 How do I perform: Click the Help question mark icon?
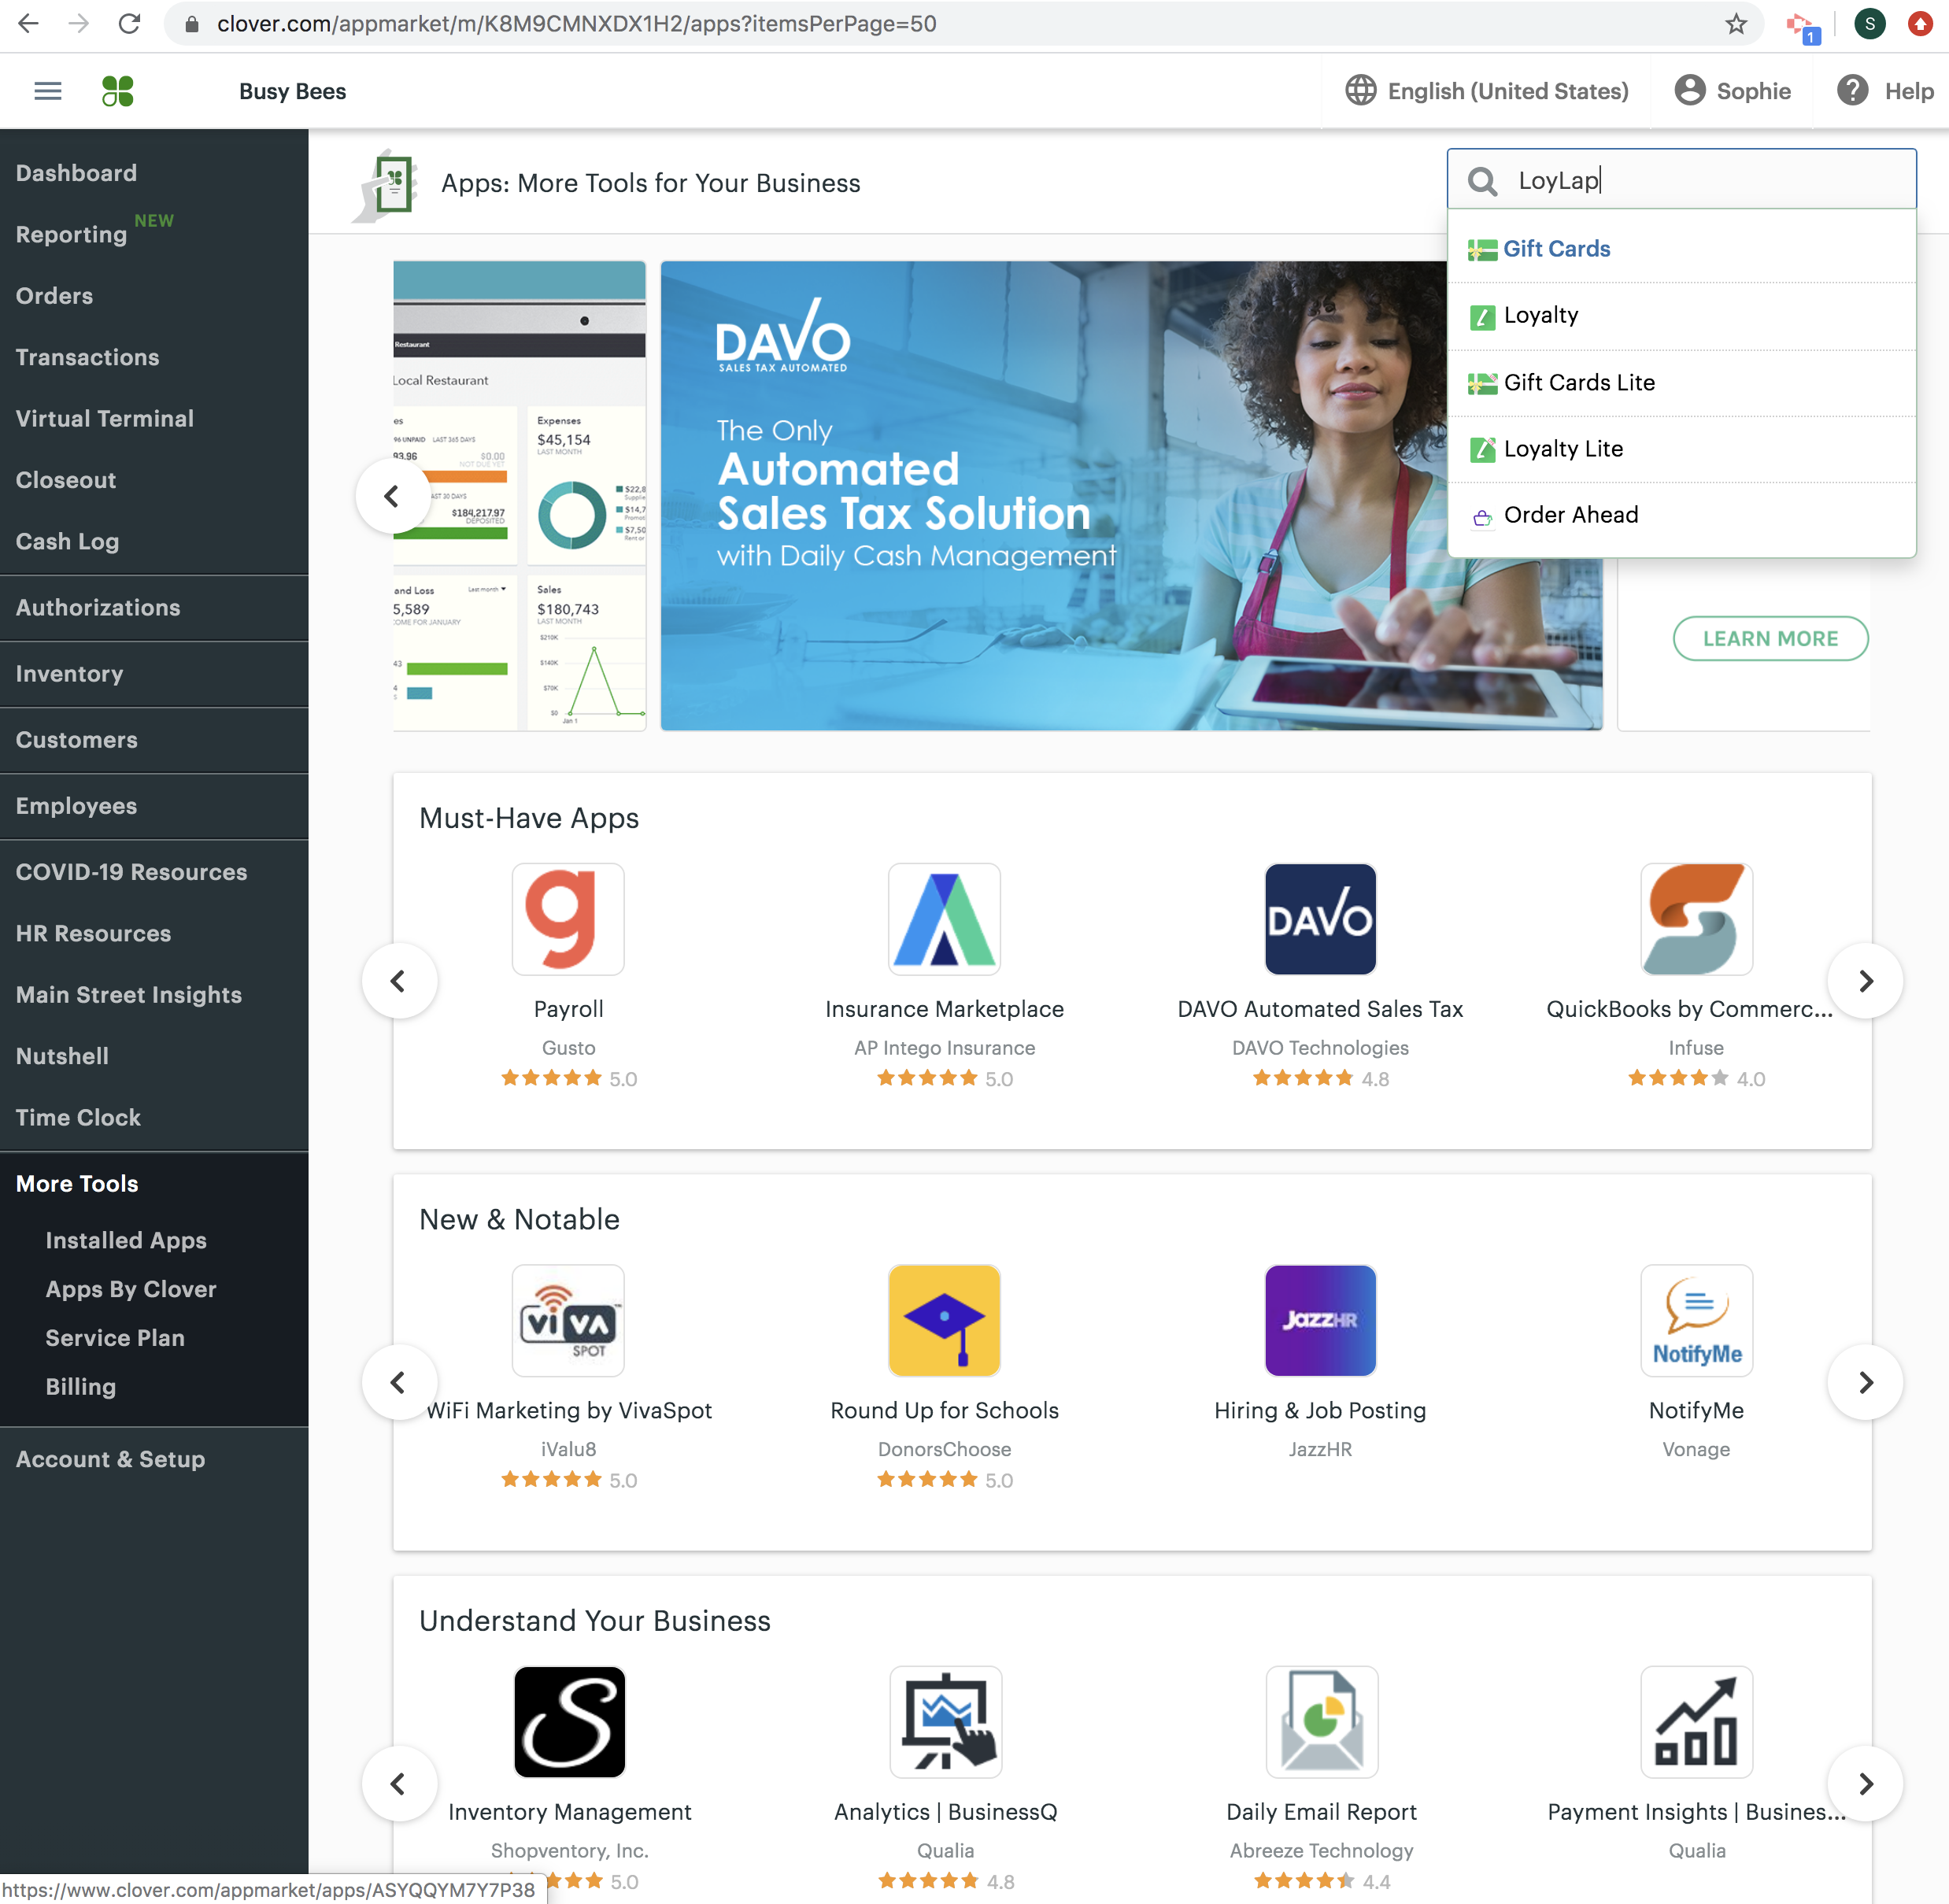coord(1852,91)
